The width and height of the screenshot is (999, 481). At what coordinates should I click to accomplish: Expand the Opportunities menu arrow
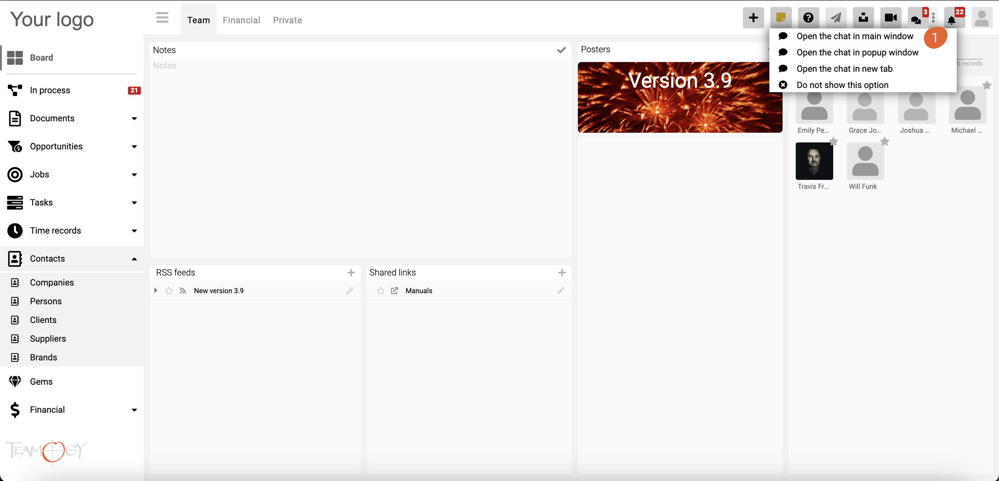coord(134,147)
